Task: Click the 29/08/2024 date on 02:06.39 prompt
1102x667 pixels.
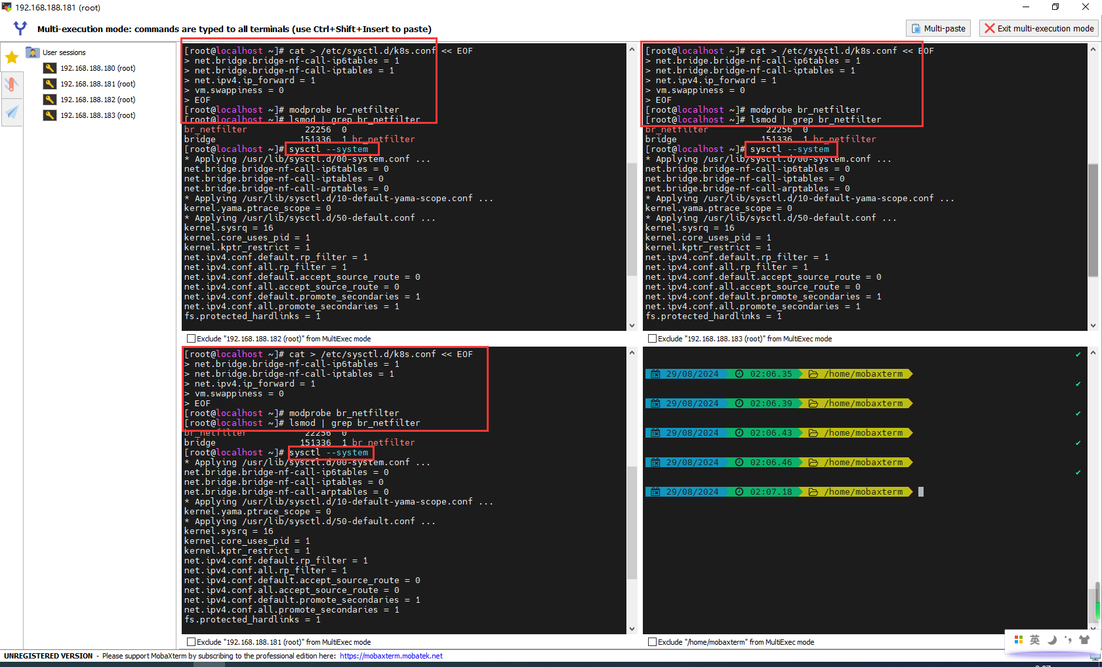Action: click(x=692, y=404)
